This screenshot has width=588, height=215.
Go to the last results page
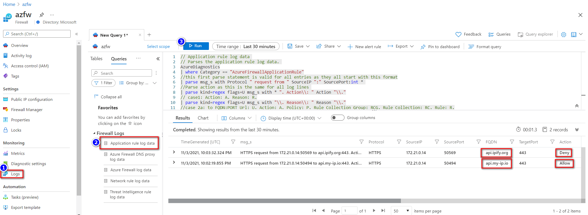point(383,211)
